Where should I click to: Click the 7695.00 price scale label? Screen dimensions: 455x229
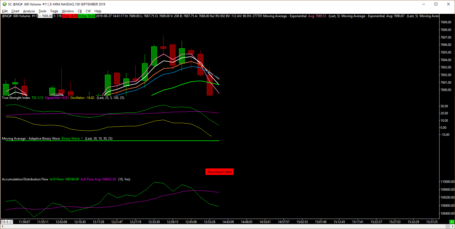[x=446, y=52]
